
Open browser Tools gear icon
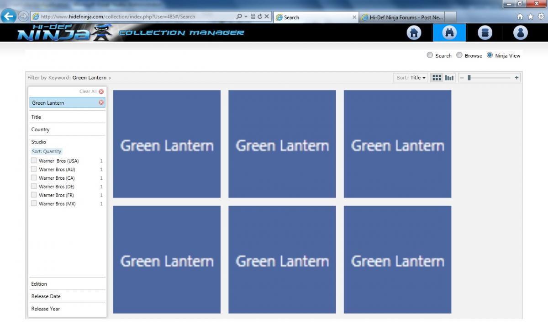point(541,16)
